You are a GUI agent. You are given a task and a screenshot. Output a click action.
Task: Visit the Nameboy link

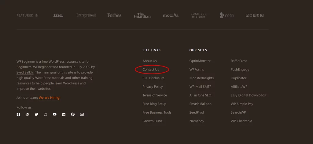tap(197, 121)
